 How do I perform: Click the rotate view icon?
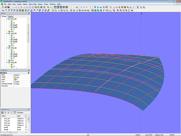point(129,11)
